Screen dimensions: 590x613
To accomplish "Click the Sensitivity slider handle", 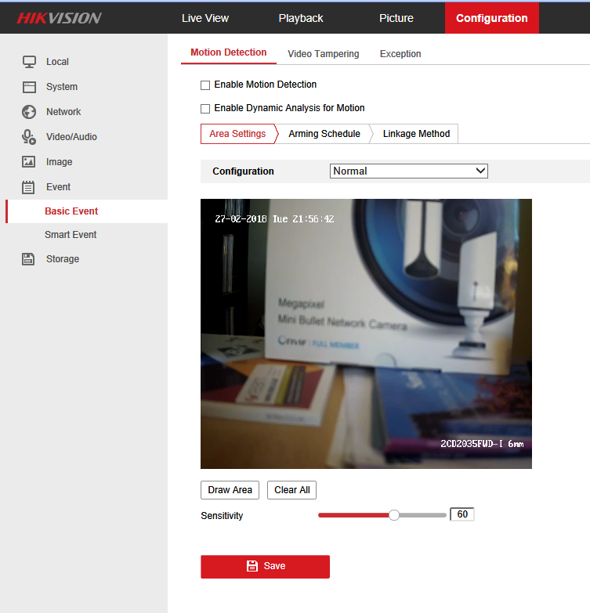I will point(394,515).
